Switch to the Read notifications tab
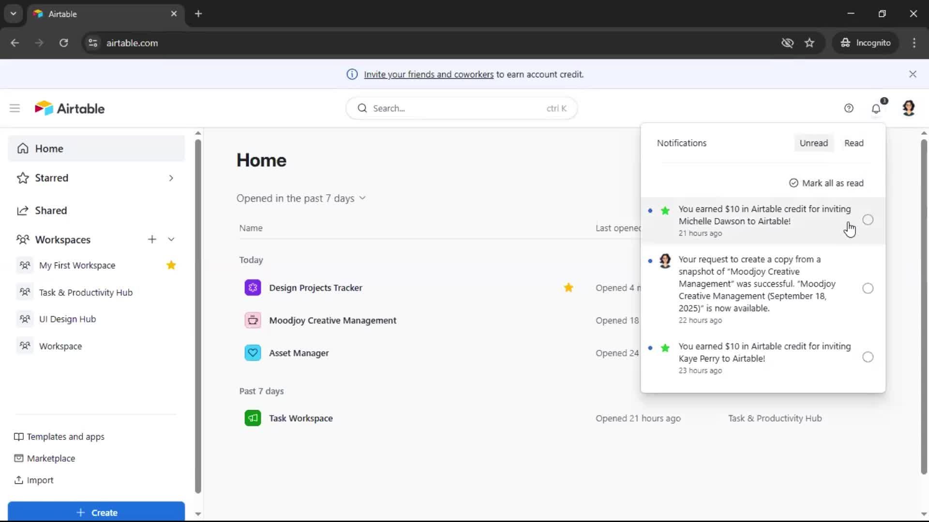Viewport: 929px width, 522px height. (854, 143)
